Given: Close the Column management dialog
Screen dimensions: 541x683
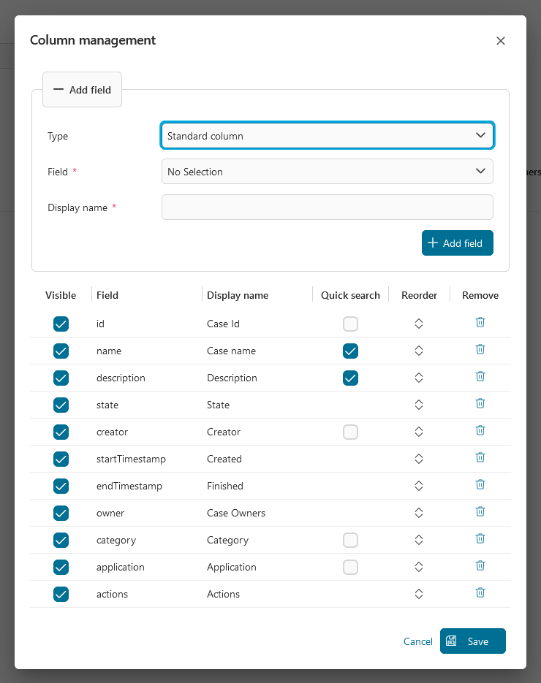Looking at the screenshot, I should [501, 41].
